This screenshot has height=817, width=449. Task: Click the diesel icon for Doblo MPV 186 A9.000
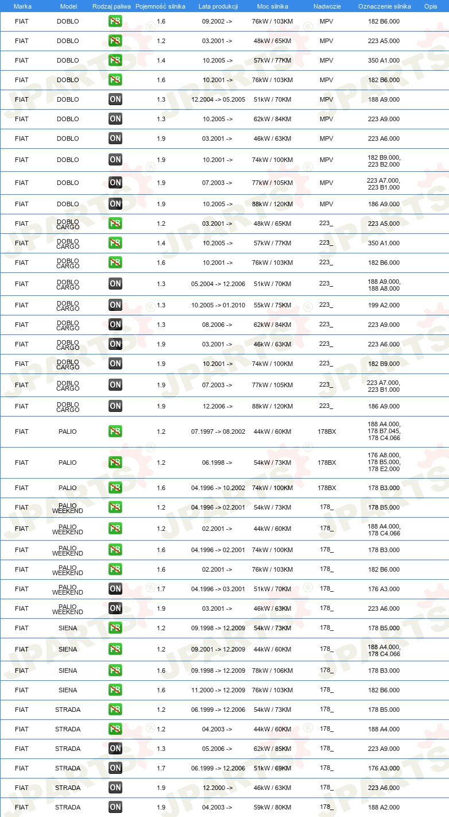[x=115, y=204]
